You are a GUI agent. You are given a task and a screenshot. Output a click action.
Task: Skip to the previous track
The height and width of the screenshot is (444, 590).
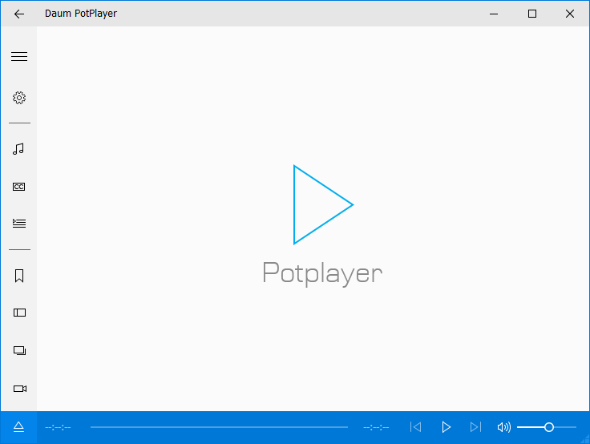pos(415,427)
